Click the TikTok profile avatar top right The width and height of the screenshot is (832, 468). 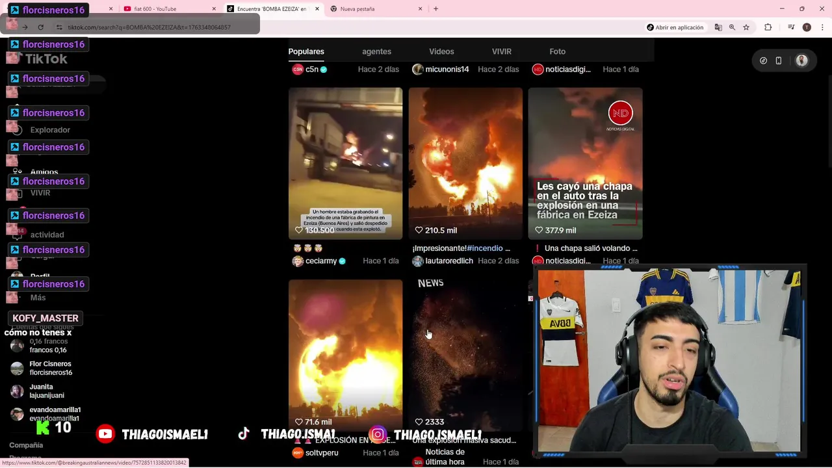[x=801, y=60]
